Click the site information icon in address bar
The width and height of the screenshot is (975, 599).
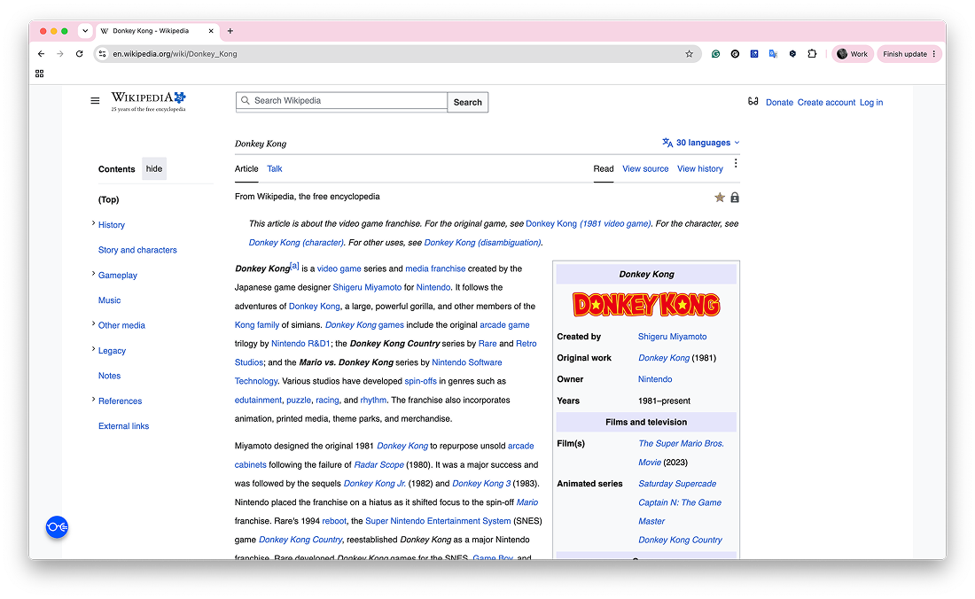coord(103,54)
